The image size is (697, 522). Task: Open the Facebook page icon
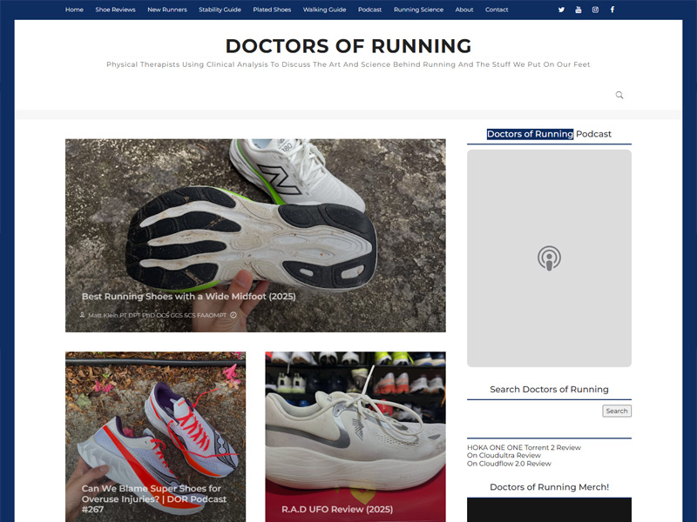[612, 10]
